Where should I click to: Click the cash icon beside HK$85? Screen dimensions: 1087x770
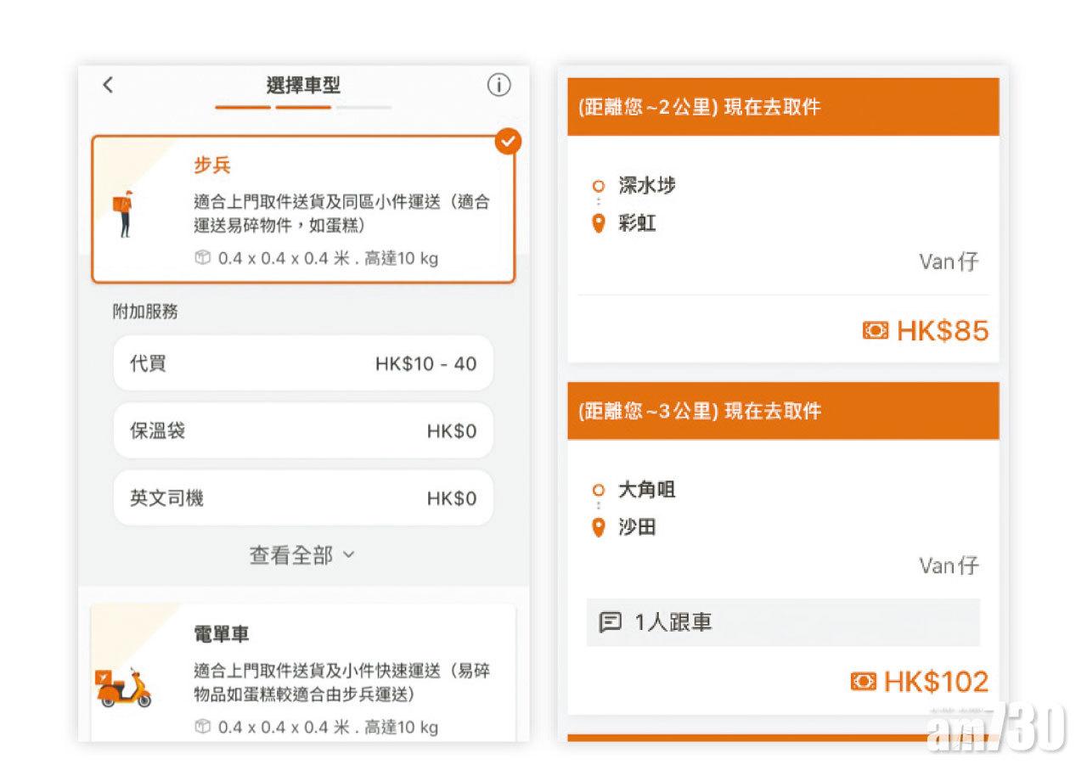875,331
